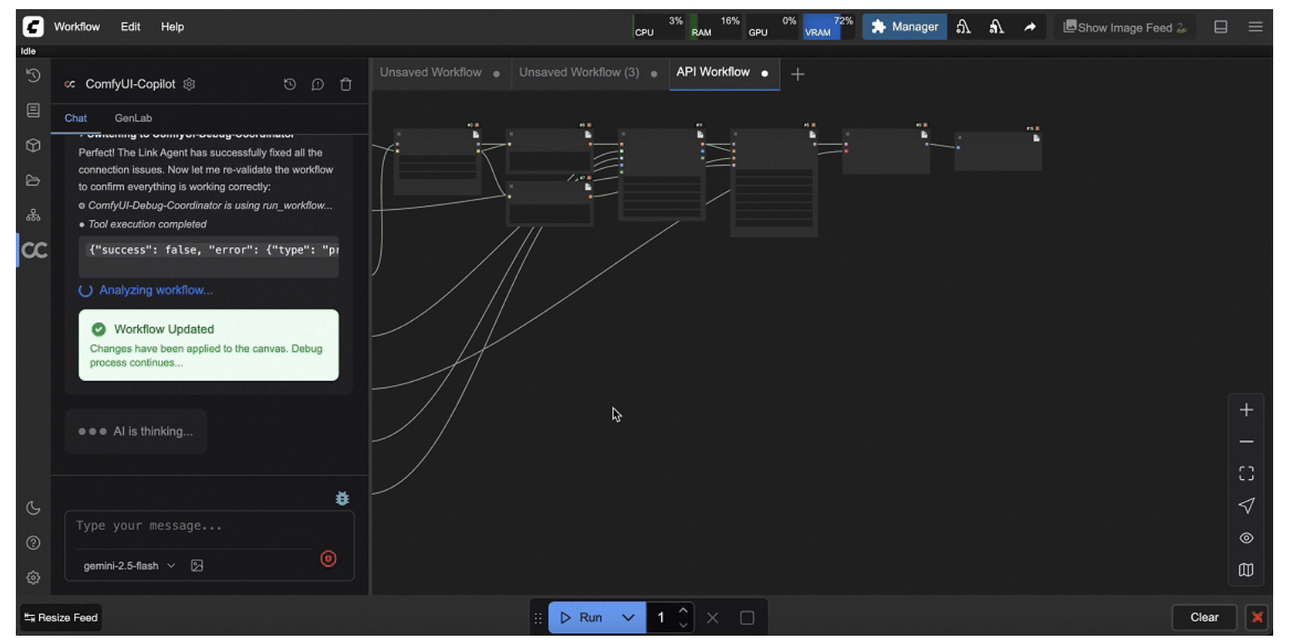Click the share arrow icon
Screen dimensions: 1289x644
(1030, 27)
